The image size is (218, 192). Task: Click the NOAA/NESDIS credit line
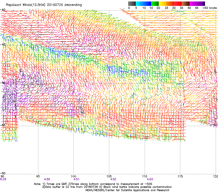127,190
